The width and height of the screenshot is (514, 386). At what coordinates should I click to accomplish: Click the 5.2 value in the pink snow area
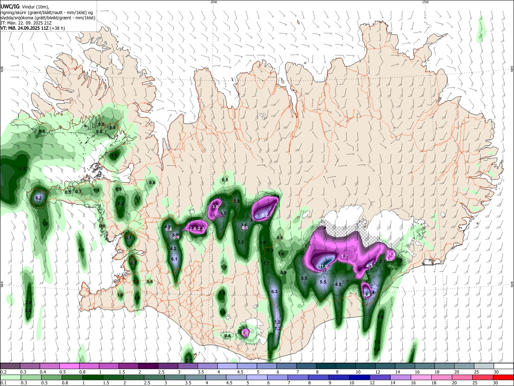pyautogui.click(x=264, y=216)
